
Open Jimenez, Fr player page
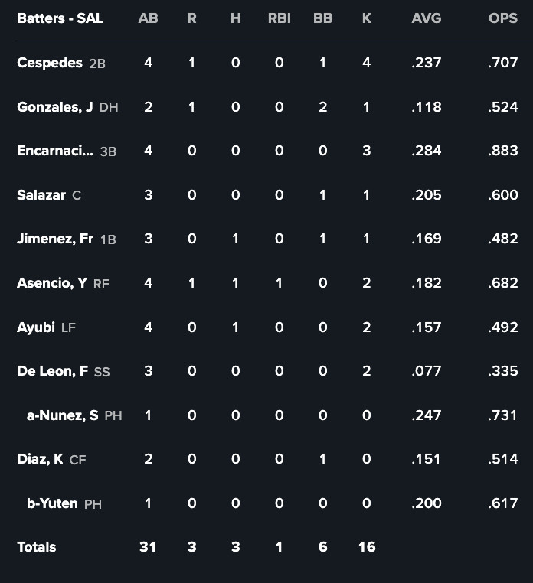pyautogui.click(x=55, y=239)
